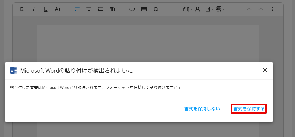Click the redo arrow in the toolbar

click(x=261, y=9)
